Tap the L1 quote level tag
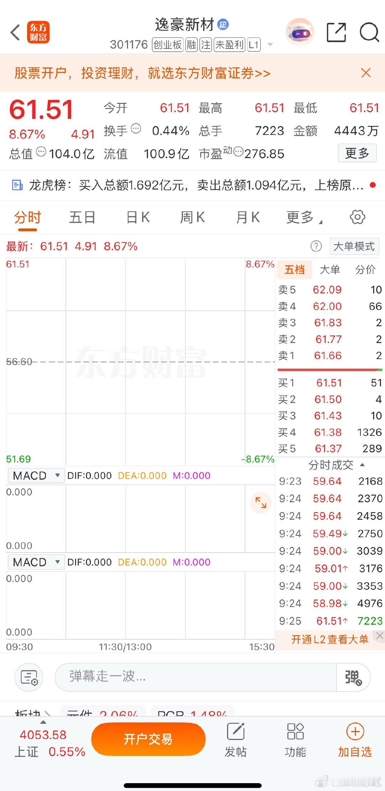Viewport: 385px width, 791px height. [253, 45]
